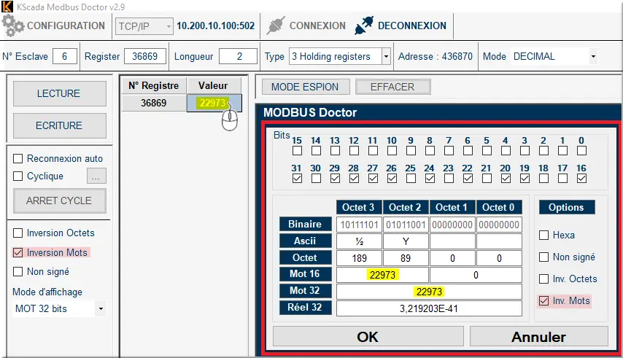Uncheck bit 24 checkbox

click(430, 179)
